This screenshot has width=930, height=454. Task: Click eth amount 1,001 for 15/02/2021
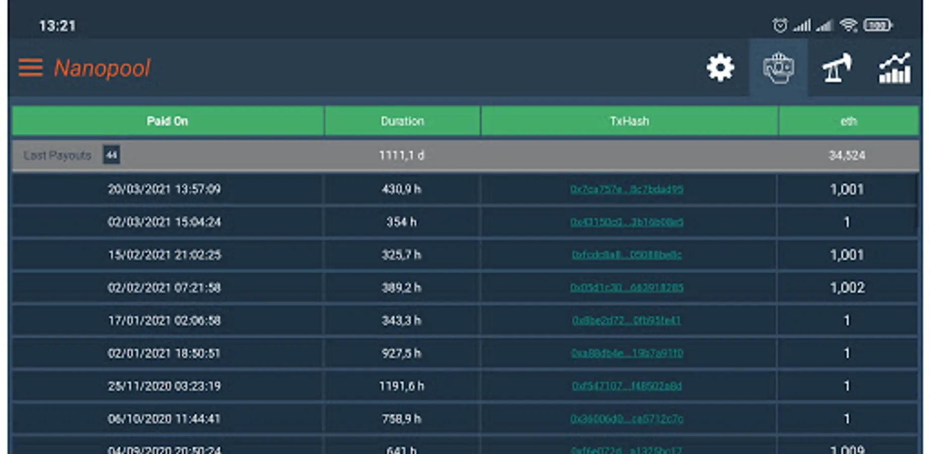coord(847,255)
